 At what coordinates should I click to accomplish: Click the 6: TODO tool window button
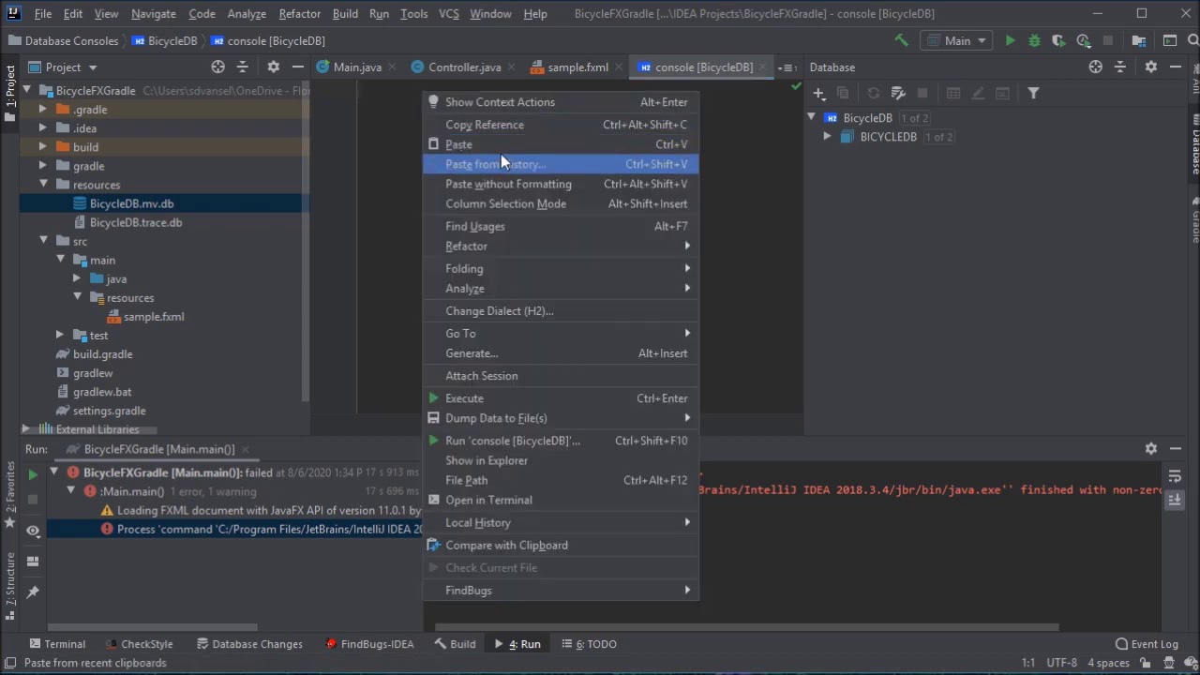tap(589, 644)
